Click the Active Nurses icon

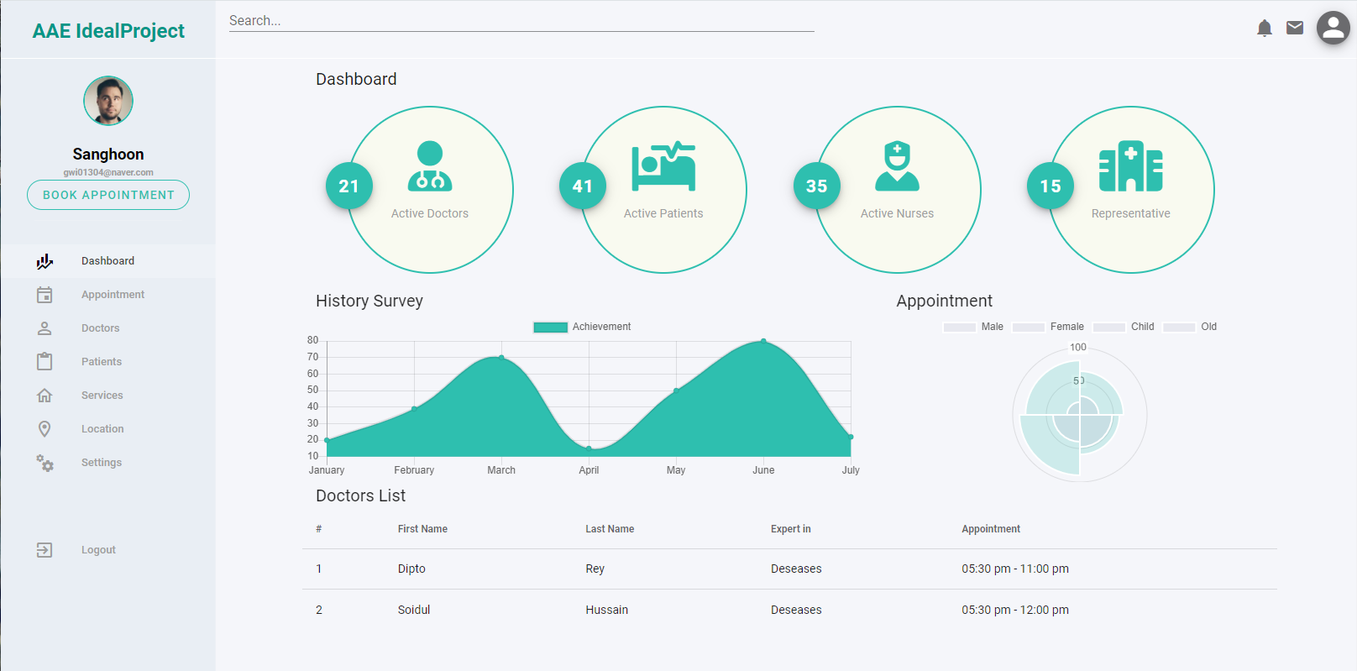[897, 166]
